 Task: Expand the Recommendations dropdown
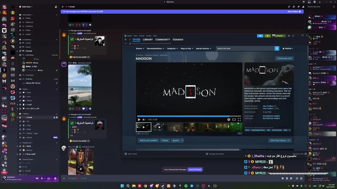pos(155,49)
